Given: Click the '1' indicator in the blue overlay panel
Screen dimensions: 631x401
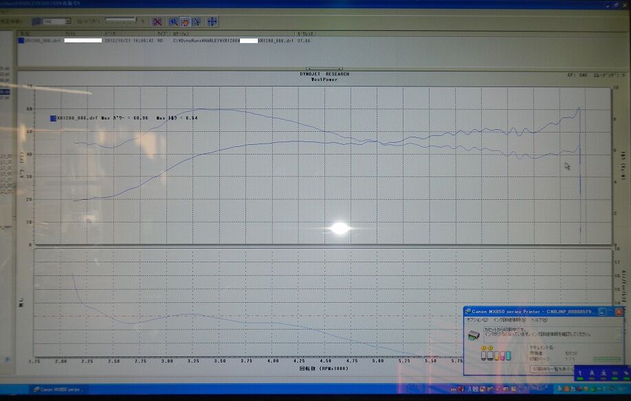Looking at the screenshot, I should tap(580, 374).
